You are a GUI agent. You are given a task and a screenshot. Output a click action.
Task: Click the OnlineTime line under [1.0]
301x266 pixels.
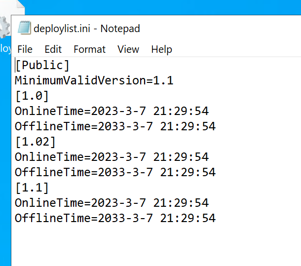click(112, 111)
